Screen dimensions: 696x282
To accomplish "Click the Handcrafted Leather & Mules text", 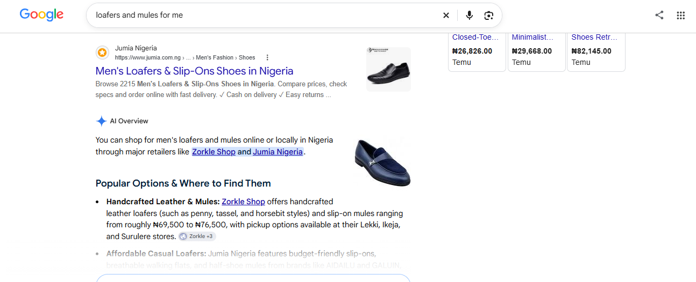I will [x=163, y=202].
